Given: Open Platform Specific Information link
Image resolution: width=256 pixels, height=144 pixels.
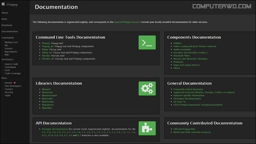Looking at the screenshot, I should pyautogui.click(x=189, y=96).
